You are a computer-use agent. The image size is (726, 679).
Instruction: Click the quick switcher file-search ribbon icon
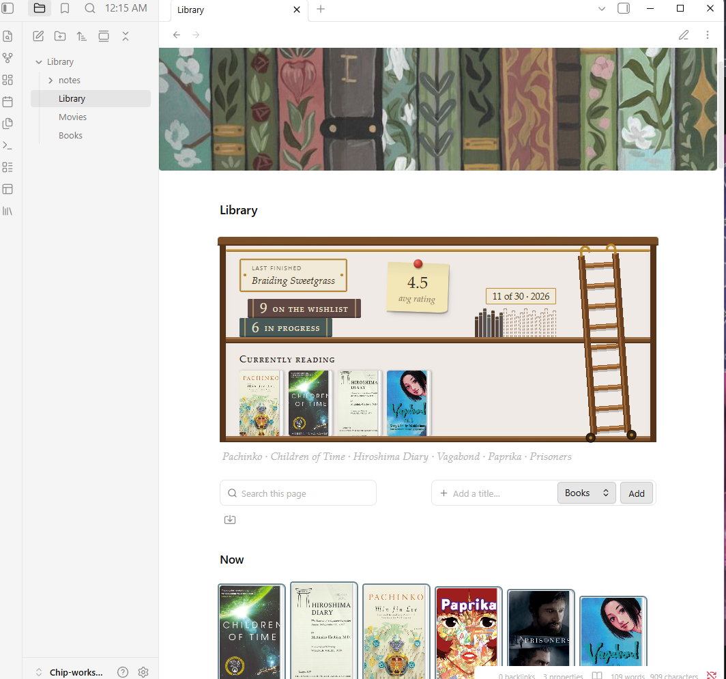(x=8, y=36)
